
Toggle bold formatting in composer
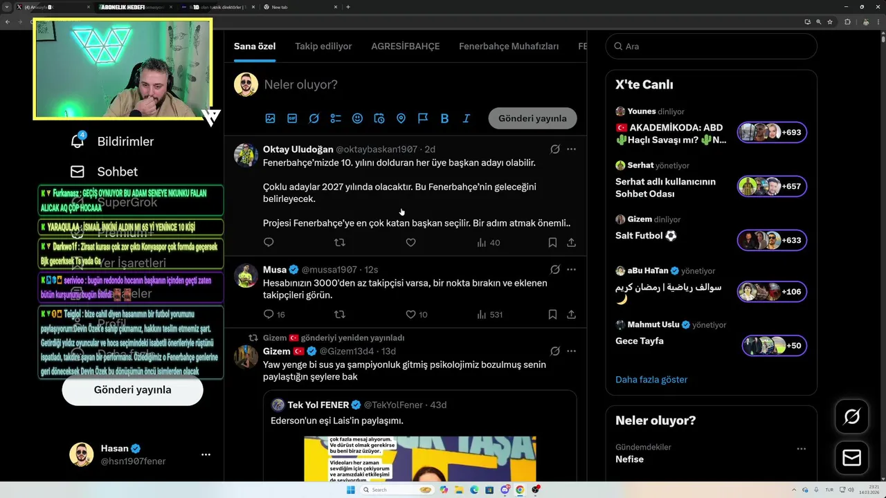coord(444,118)
